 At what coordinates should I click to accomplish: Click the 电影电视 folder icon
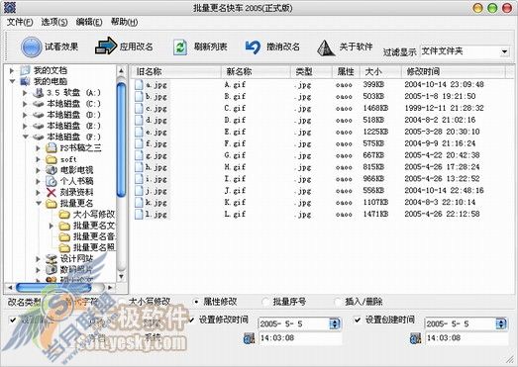click(x=52, y=170)
